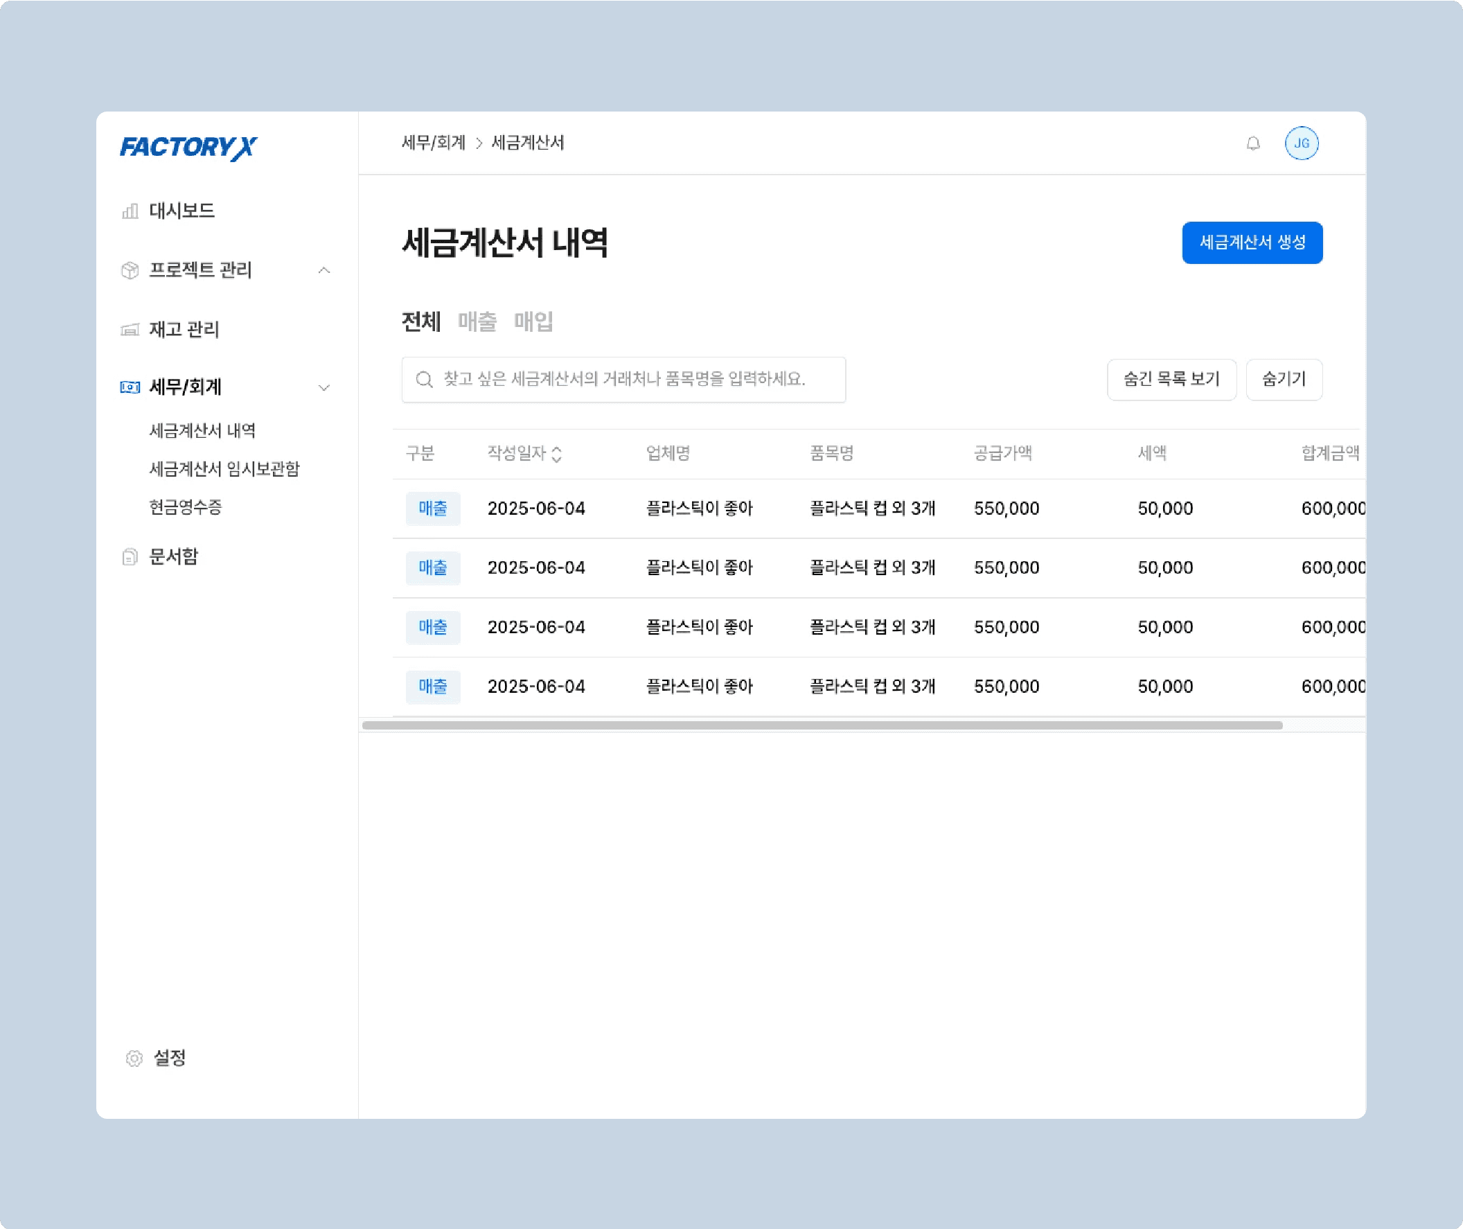1463x1229 pixels.
Task: Click the settings gear icon
Action: click(134, 1059)
